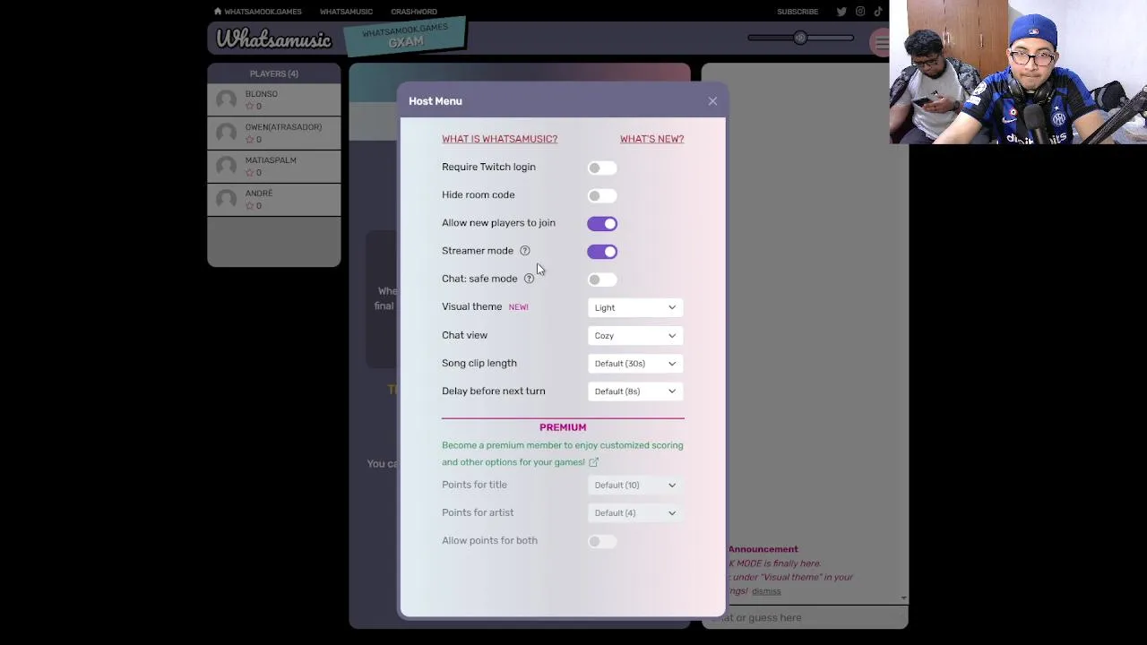Click dismiss on the announcement
This screenshot has width=1147, height=645.
point(766,591)
